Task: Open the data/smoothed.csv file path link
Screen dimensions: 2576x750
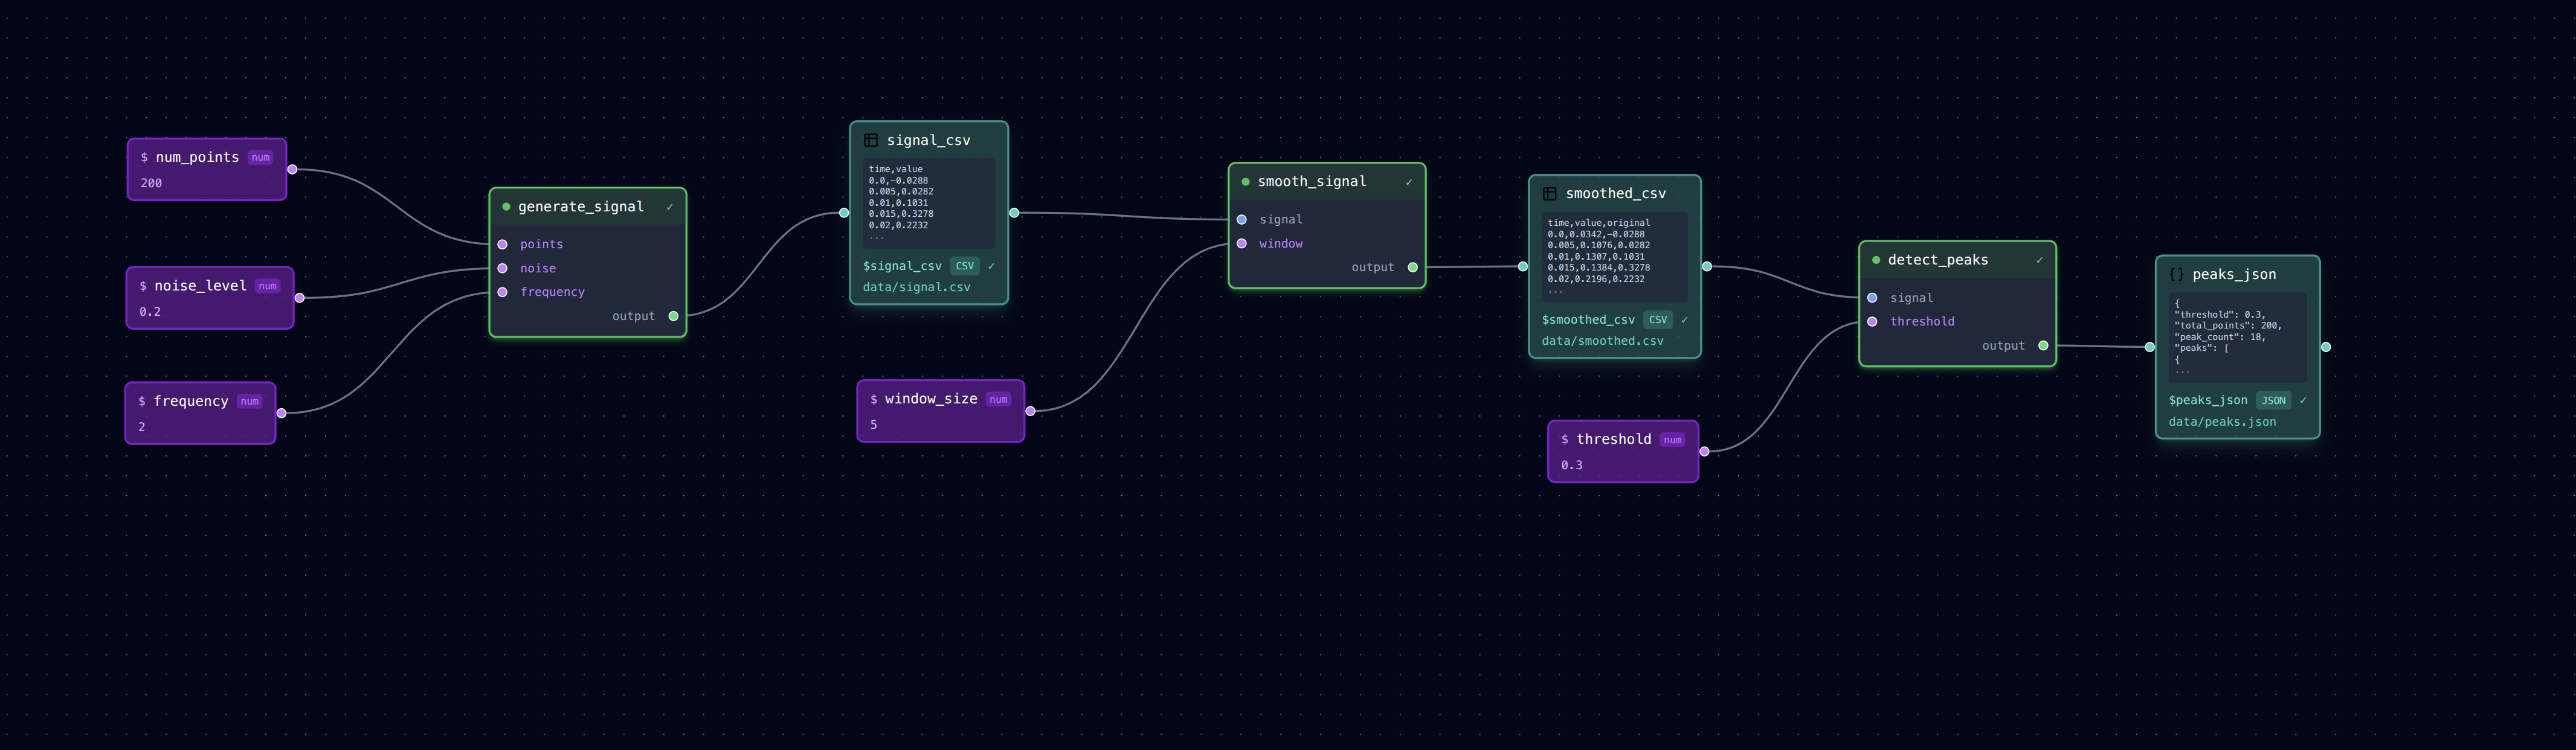Action: [1601, 340]
